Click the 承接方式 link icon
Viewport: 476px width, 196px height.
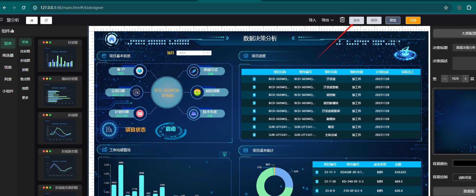pyautogui.click(x=194, y=71)
